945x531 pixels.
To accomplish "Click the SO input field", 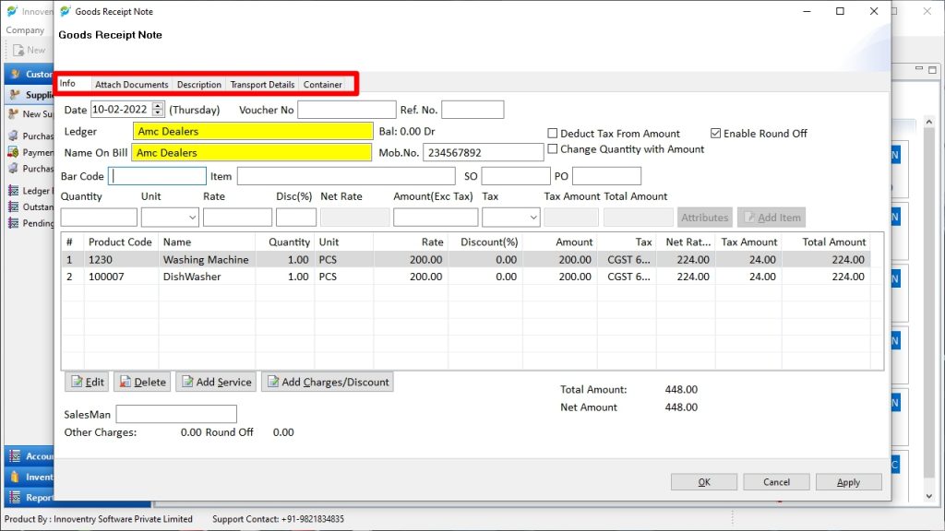I will (x=515, y=176).
